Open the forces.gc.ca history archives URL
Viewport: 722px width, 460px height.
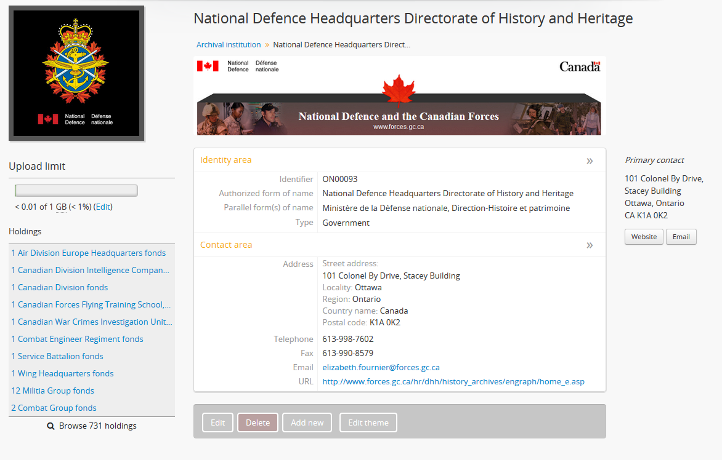click(x=453, y=382)
